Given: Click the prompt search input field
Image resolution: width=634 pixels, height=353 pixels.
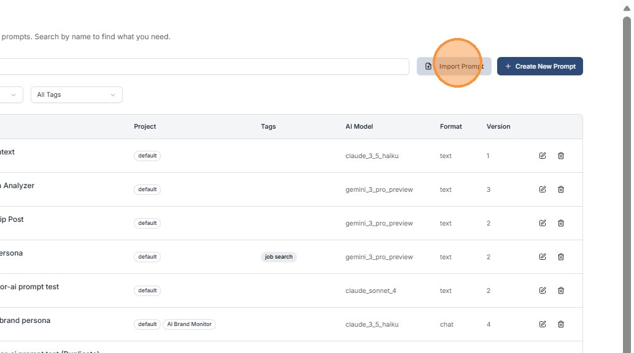Looking at the screenshot, I should click(x=203, y=67).
